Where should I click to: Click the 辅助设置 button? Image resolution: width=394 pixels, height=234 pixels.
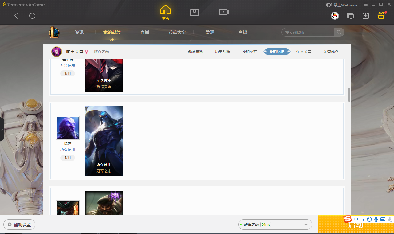(19, 224)
